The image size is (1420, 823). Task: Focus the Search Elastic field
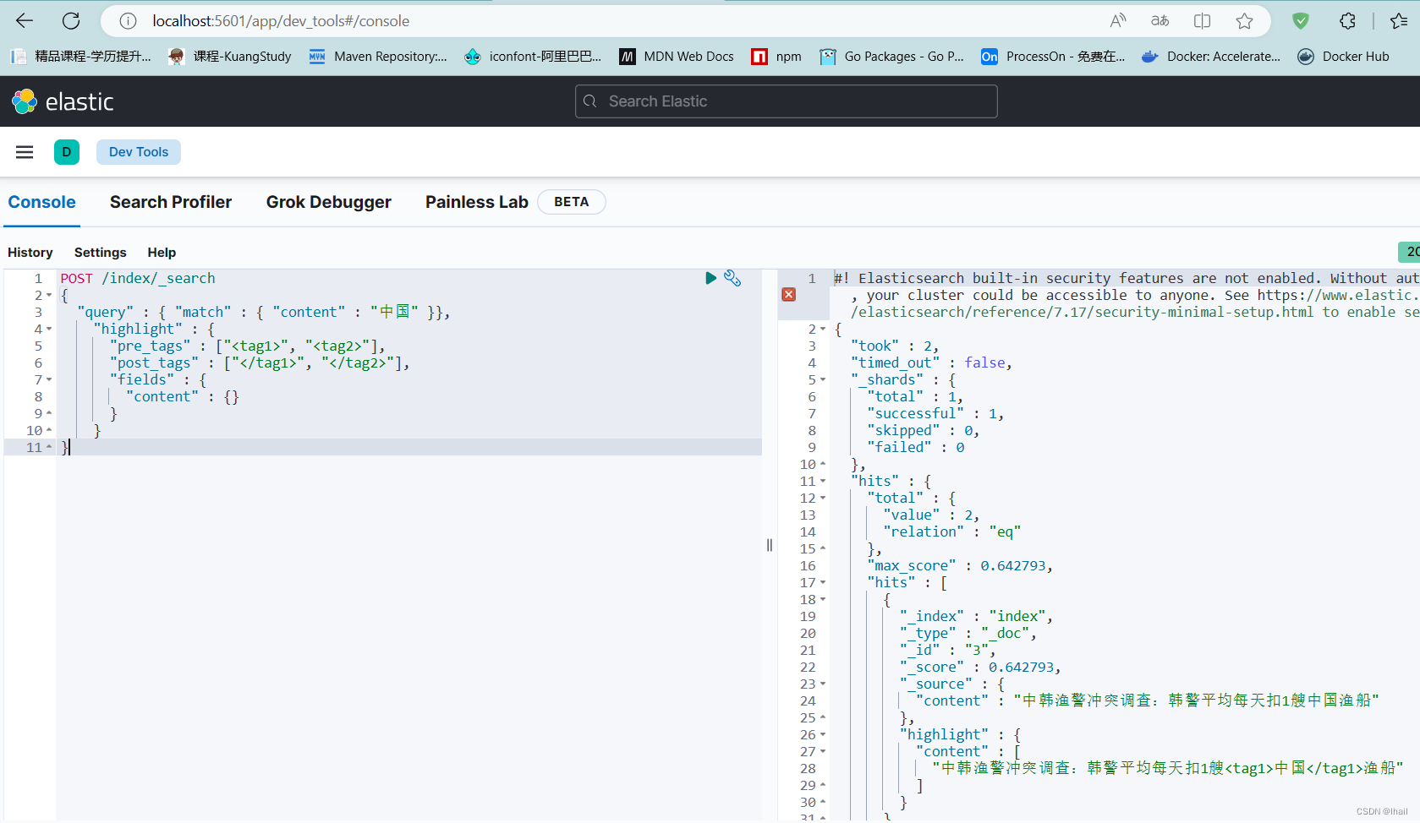(x=787, y=101)
